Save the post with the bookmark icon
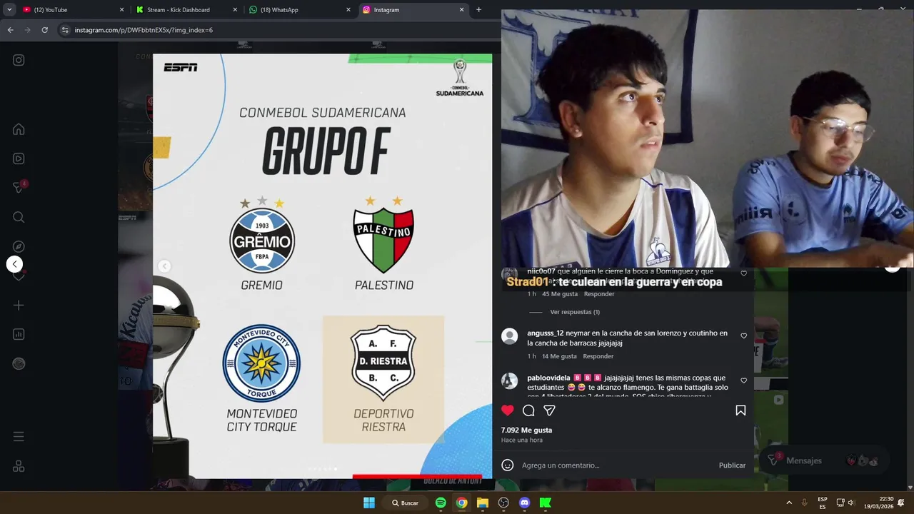 (740, 410)
